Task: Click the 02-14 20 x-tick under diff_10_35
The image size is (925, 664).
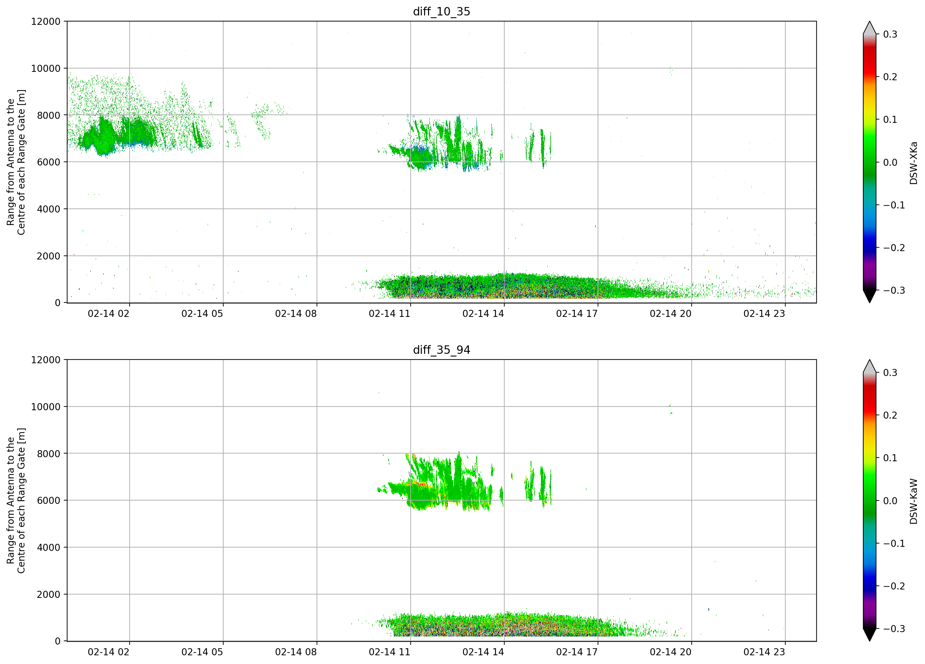Action: 670,314
